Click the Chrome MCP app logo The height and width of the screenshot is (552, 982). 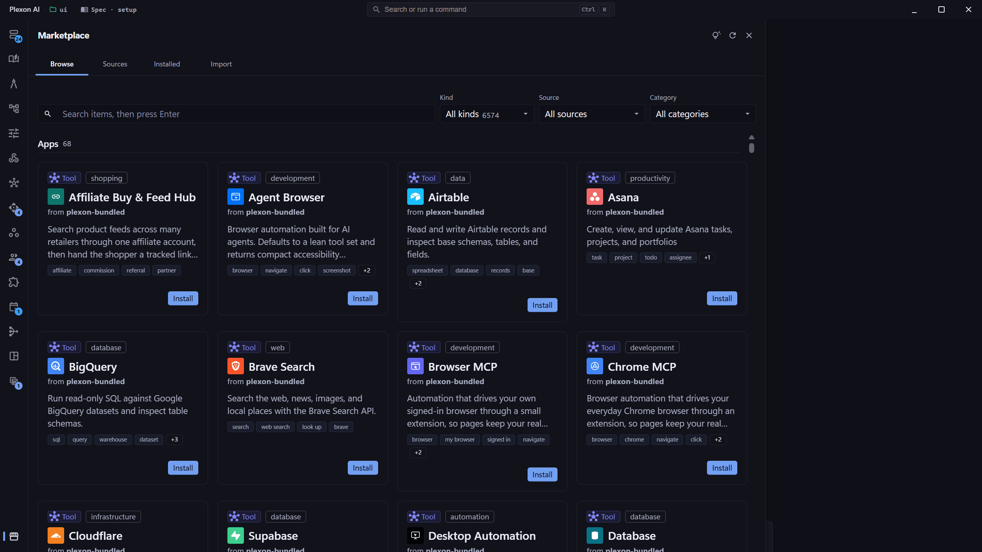pyautogui.click(x=595, y=366)
